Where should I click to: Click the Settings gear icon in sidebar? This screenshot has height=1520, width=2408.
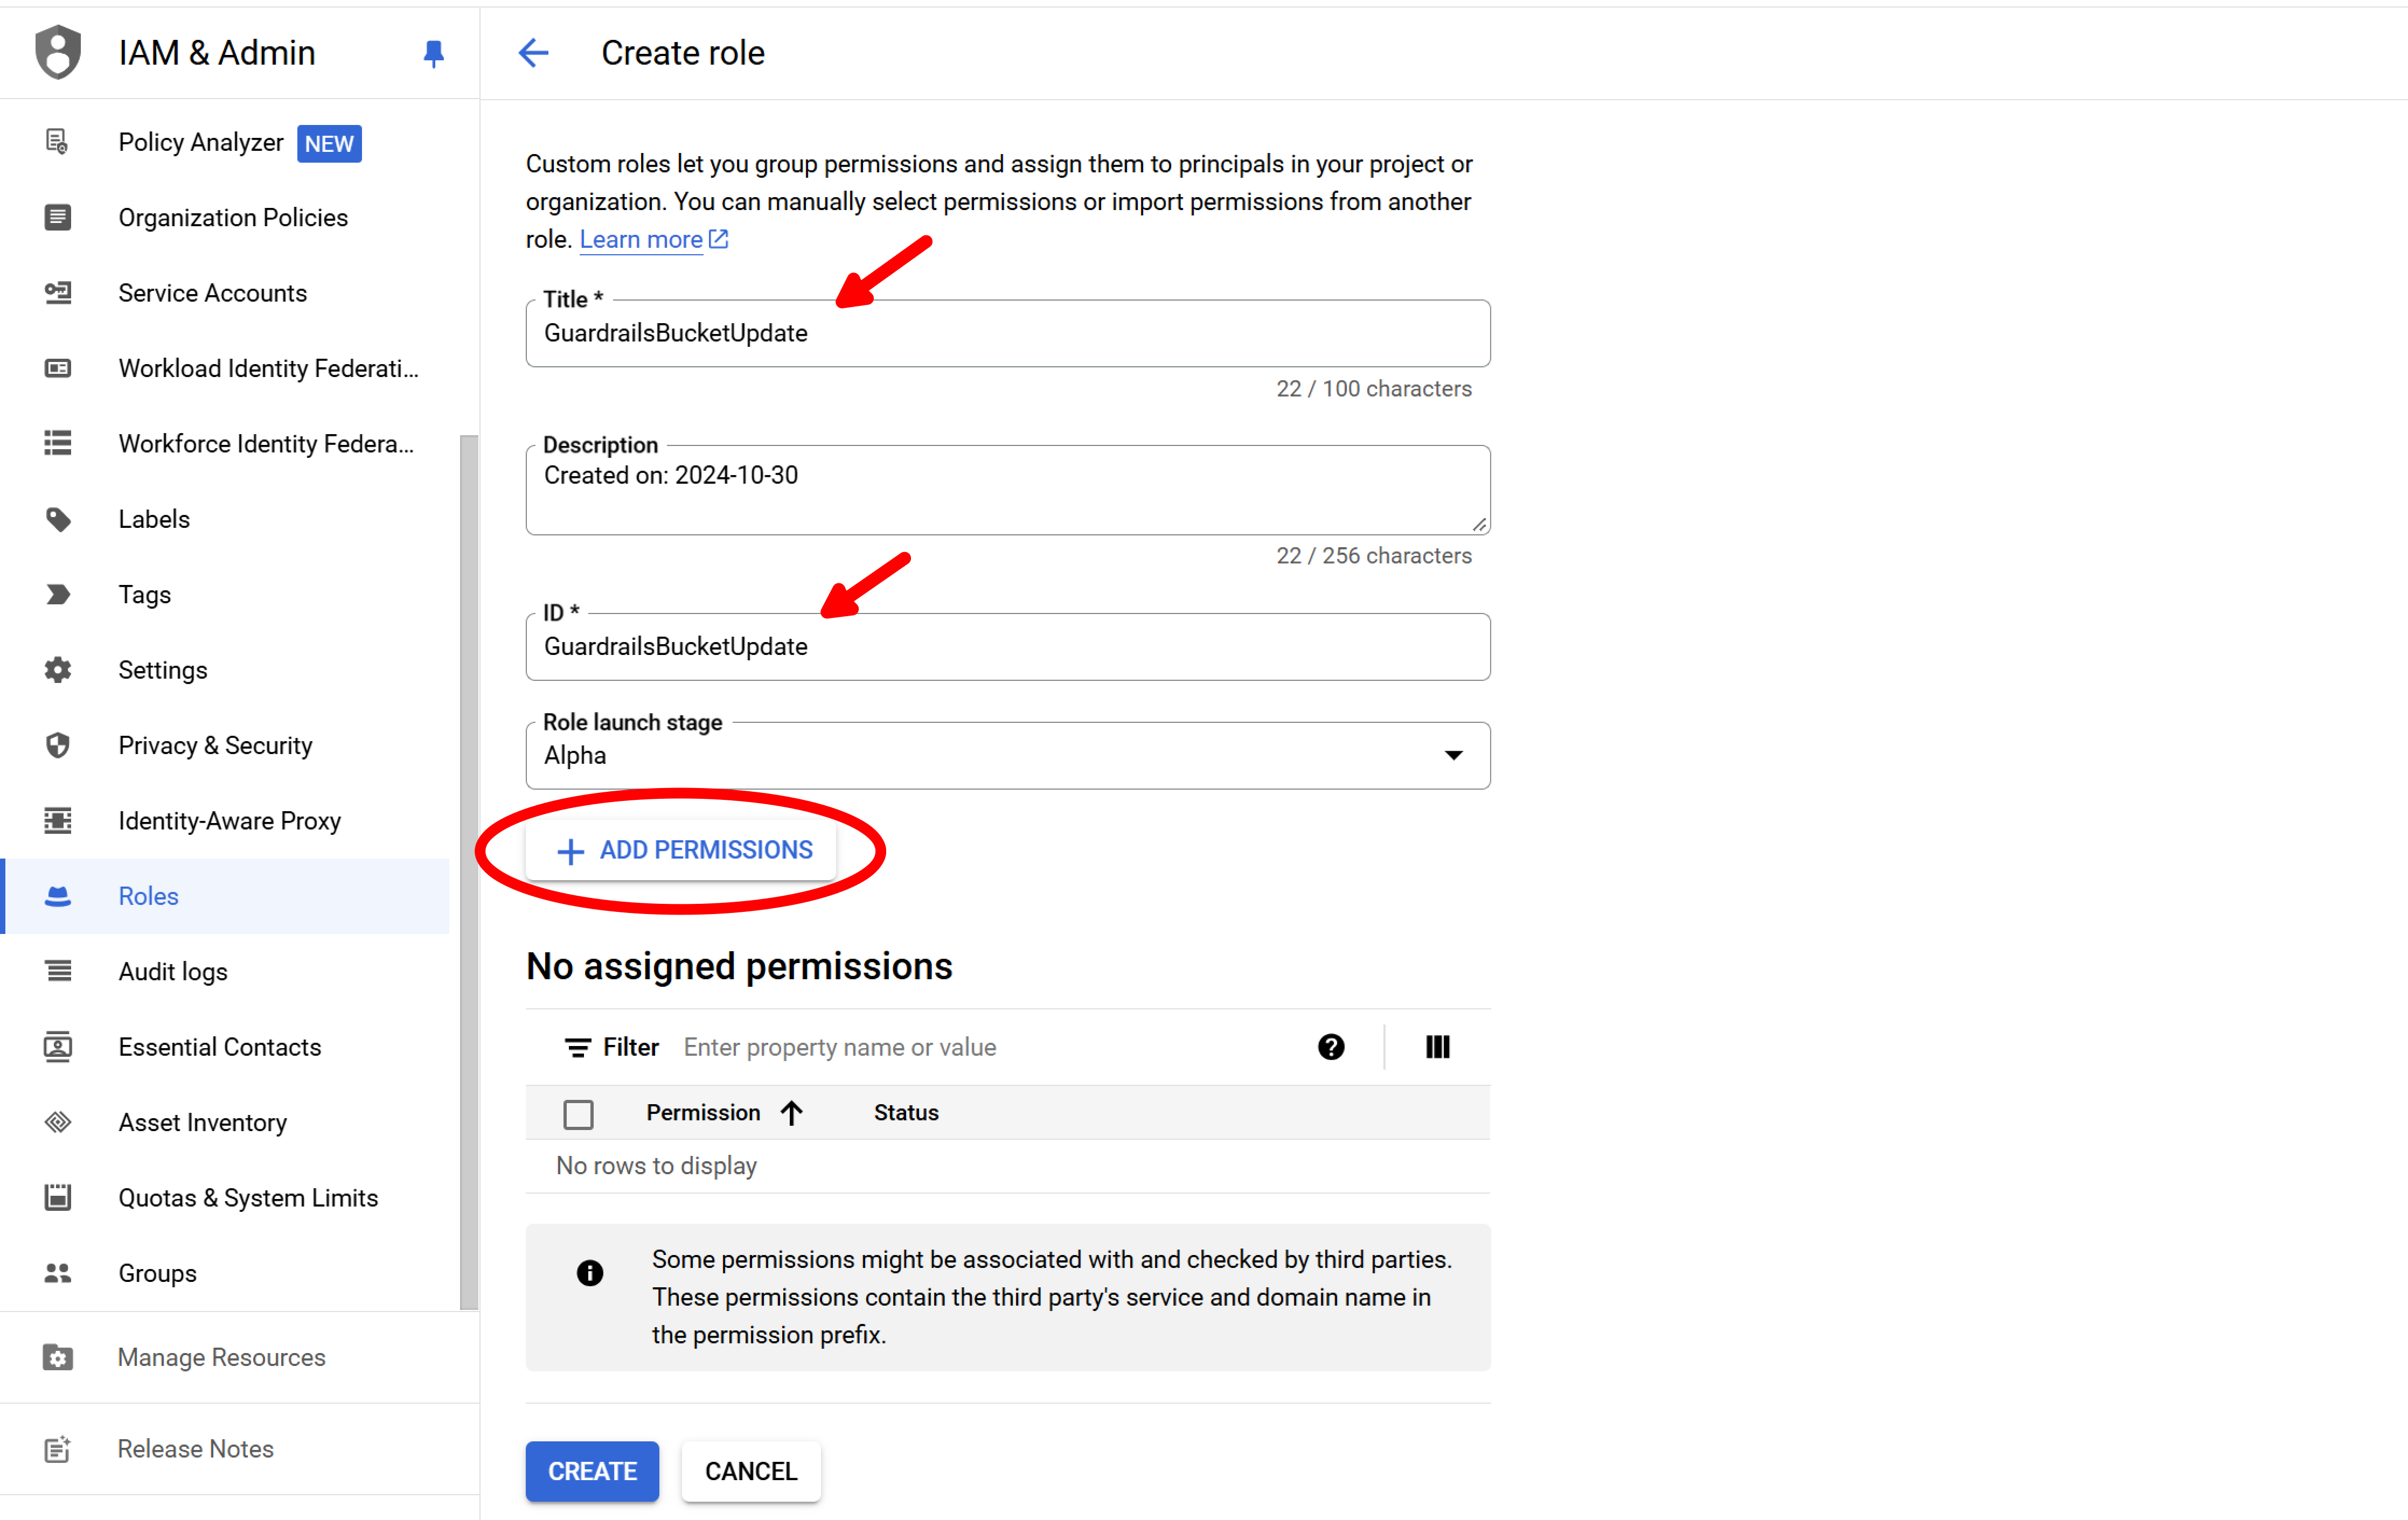[x=58, y=670]
